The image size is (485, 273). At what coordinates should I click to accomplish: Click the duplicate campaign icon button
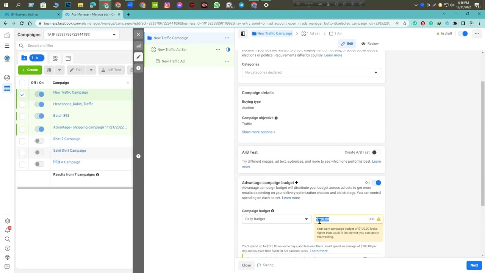coord(49,70)
